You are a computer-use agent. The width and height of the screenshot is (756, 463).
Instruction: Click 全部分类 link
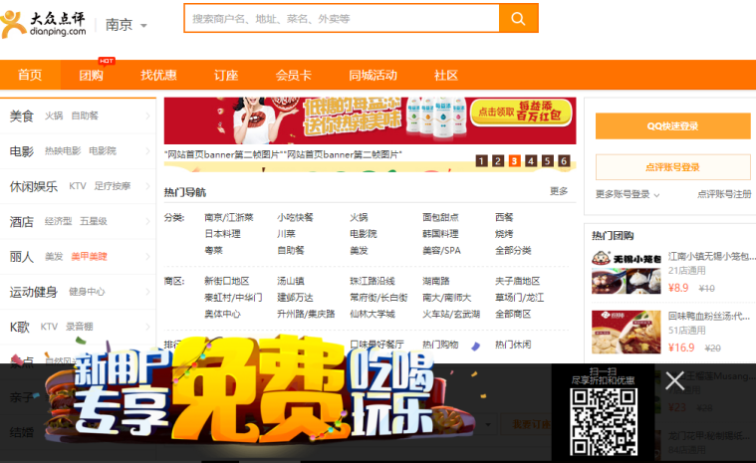[514, 251]
